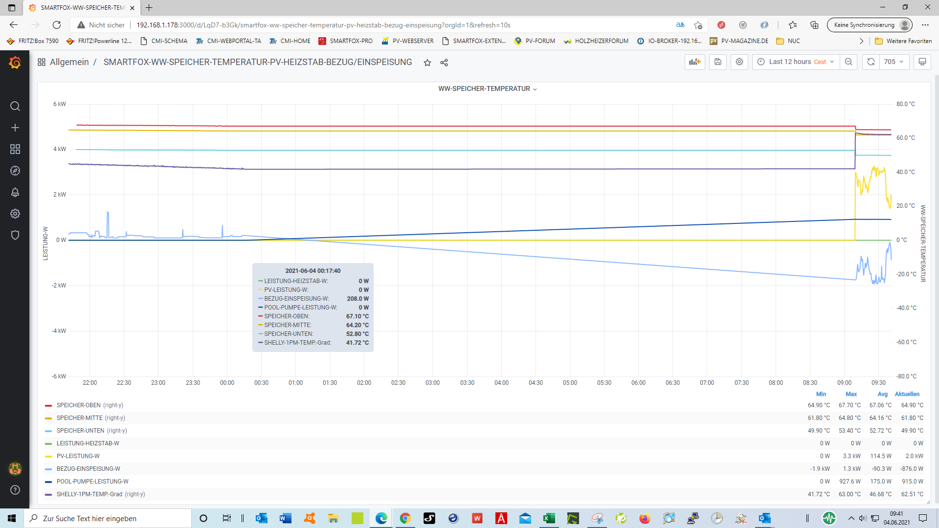The height and width of the screenshot is (528, 939).
Task: Save the dashboard with disk icon
Action: pos(718,62)
